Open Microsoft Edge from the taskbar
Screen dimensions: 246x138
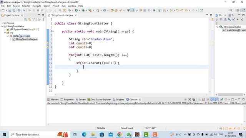click(84, 135)
